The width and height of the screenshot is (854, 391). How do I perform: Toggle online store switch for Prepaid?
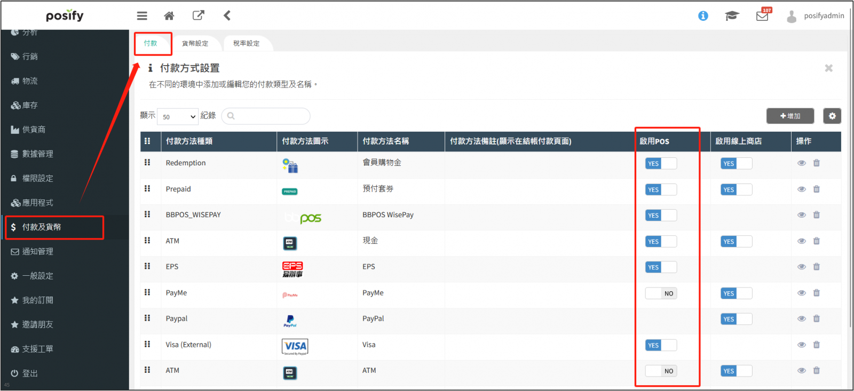736,190
